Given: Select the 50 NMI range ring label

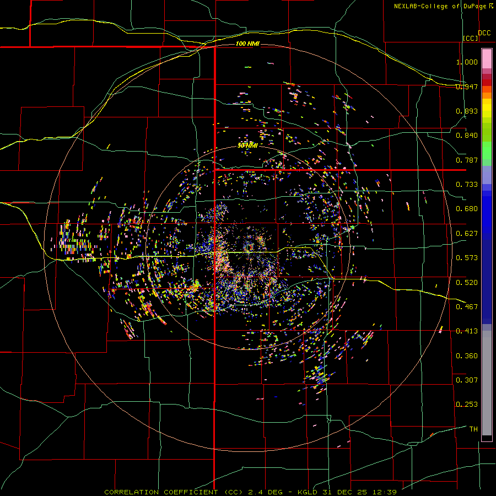Looking at the screenshot, I should 247,145.
